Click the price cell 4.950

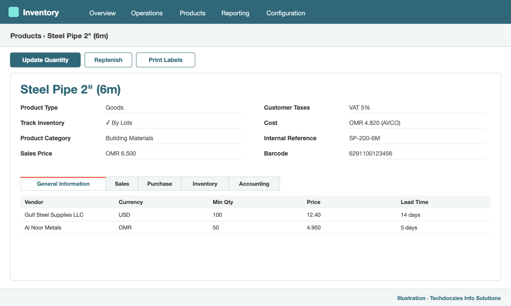[x=314, y=227]
